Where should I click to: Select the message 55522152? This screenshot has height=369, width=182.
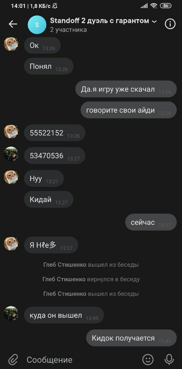pos(55,133)
